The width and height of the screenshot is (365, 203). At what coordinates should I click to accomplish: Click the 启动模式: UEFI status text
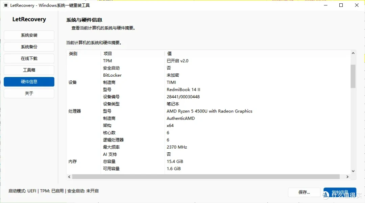22,191
